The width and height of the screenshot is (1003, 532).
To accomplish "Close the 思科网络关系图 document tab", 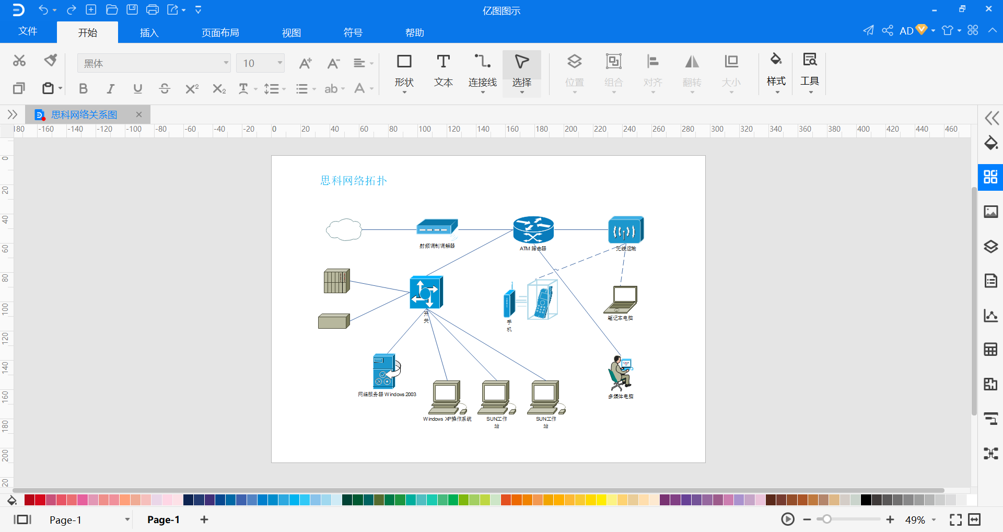I will click(139, 114).
